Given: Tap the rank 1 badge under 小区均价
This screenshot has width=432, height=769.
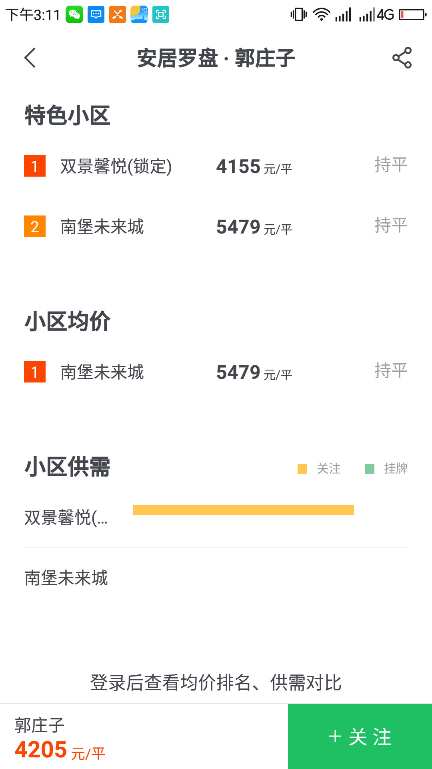Looking at the screenshot, I should (35, 372).
